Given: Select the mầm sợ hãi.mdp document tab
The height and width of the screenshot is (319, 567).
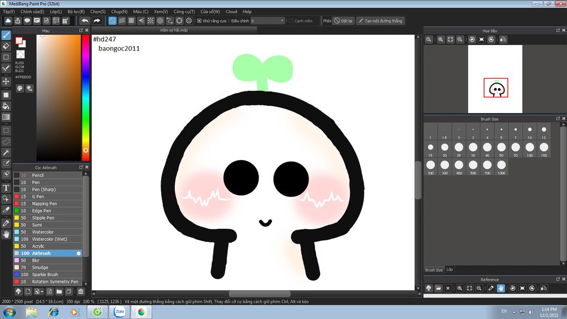Looking at the screenshot, I should [x=174, y=30].
